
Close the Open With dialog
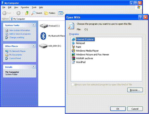click(x=146, y=17)
